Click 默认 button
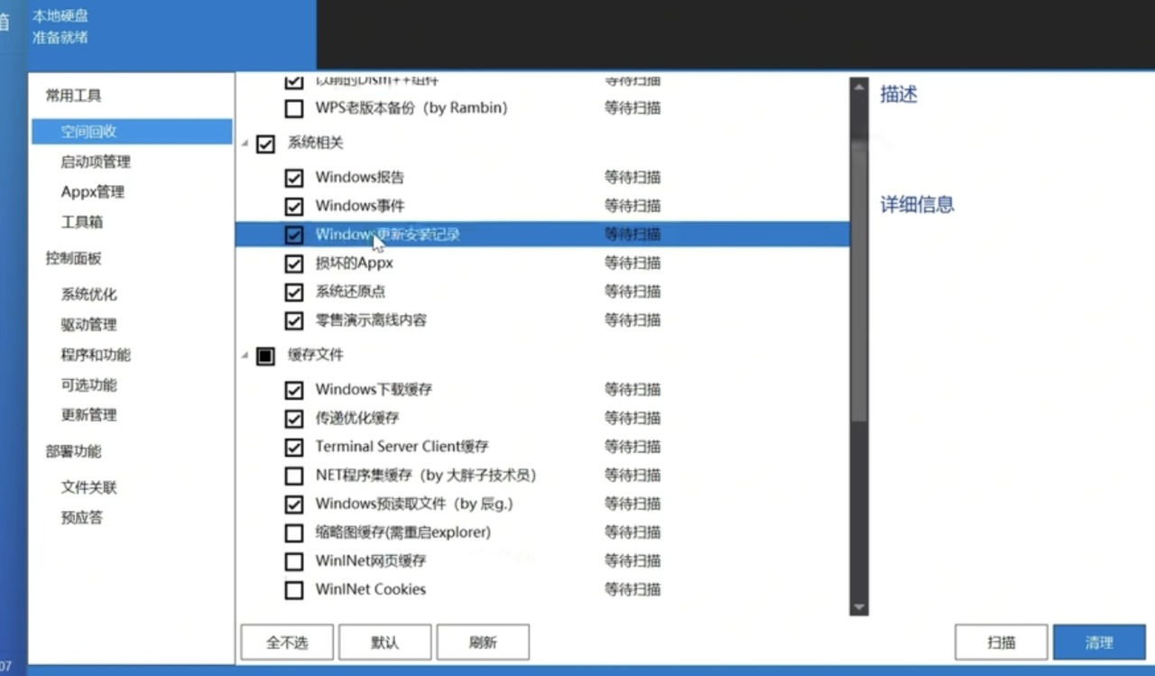 click(x=384, y=643)
